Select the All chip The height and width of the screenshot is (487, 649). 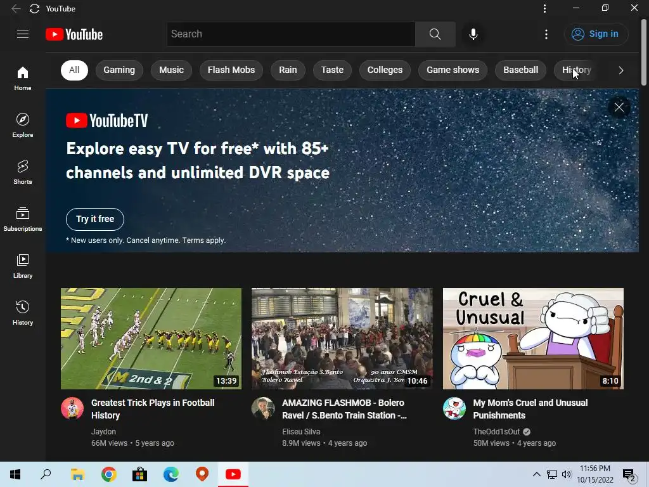click(x=74, y=70)
